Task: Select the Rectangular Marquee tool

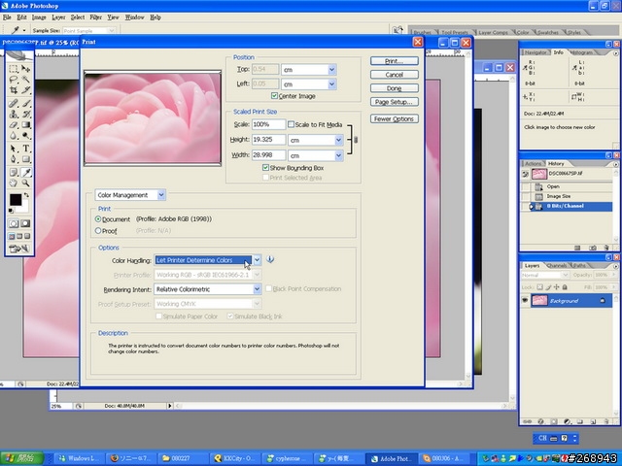Action: 14,69
